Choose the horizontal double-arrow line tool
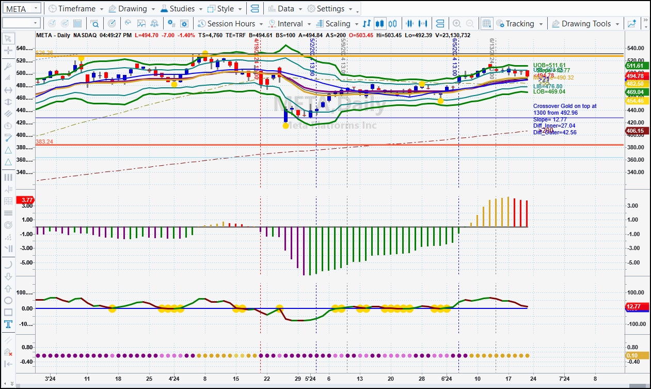Viewport: 651px width, 389px height. (x=8, y=90)
